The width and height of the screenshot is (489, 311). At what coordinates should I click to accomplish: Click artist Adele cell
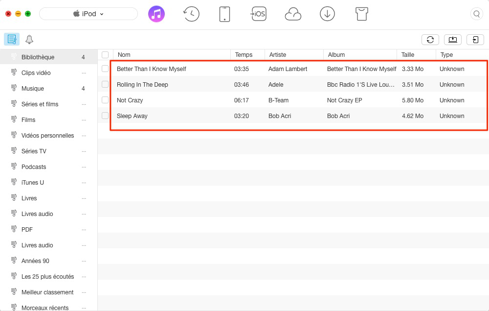[x=276, y=84]
